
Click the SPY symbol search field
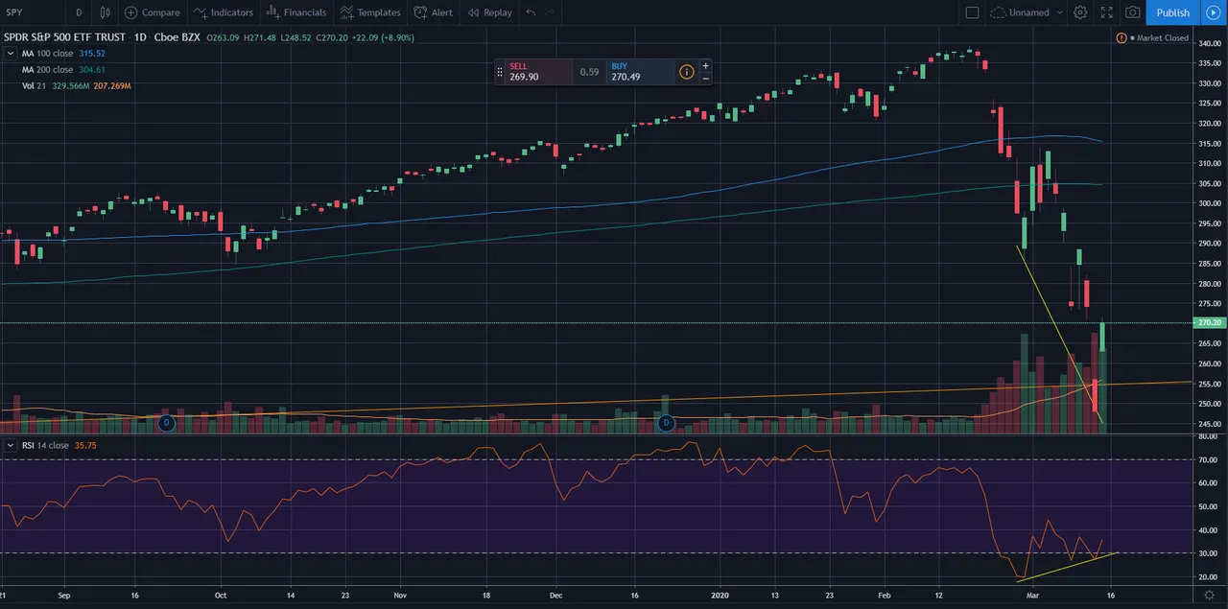(x=34, y=12)
